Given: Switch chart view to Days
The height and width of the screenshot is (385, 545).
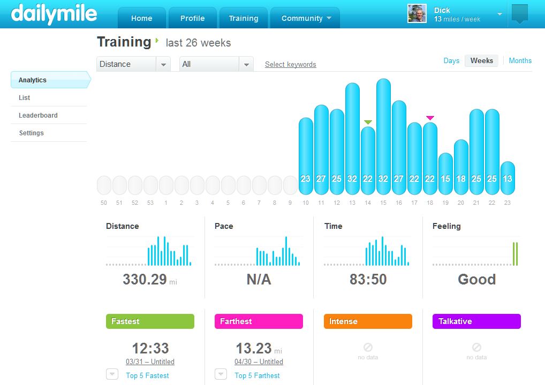Looking at the screenshot, I should [451, 60].
